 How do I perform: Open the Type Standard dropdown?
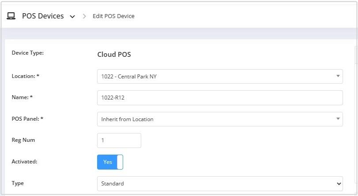click(220, 184)
